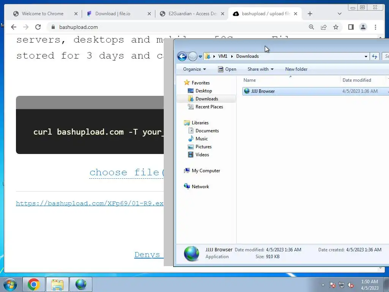The image size is (389, 292).
Task: Click network status tray icon
Action: 342,285
